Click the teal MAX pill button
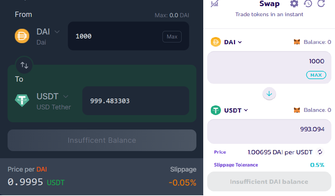The height and width of the screenshot is (196, 335). tap(316, 75)
